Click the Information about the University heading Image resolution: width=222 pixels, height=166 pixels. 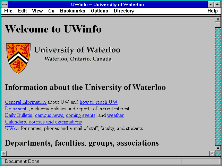pyautogui.click(x=85, y=87)
